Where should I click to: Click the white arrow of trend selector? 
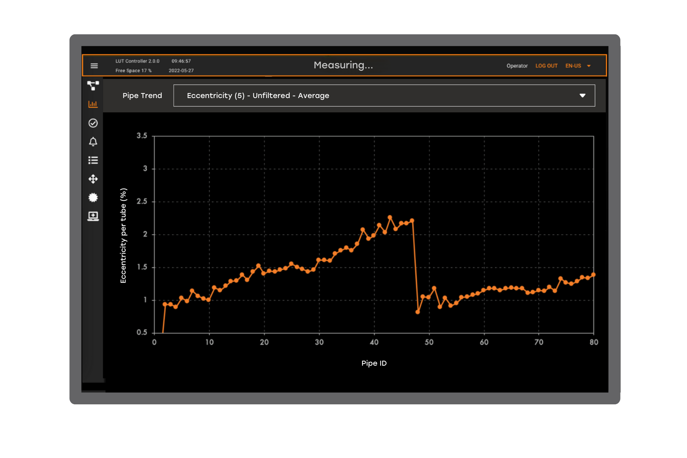(x=582, y=96)
